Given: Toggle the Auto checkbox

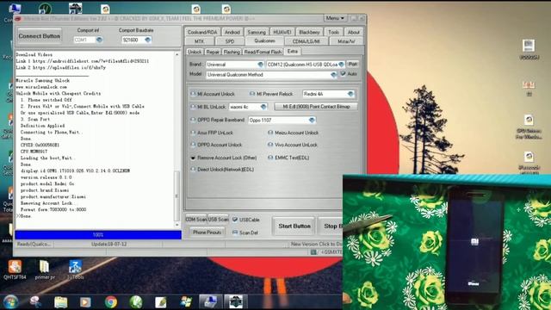Looking at the screenshot, I should 343,74.
